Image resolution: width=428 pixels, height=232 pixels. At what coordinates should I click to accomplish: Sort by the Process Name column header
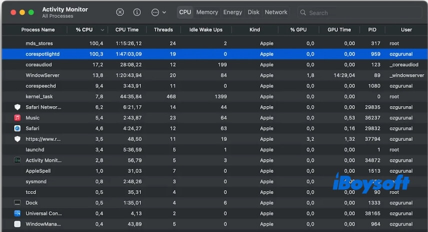pos(38,30)
